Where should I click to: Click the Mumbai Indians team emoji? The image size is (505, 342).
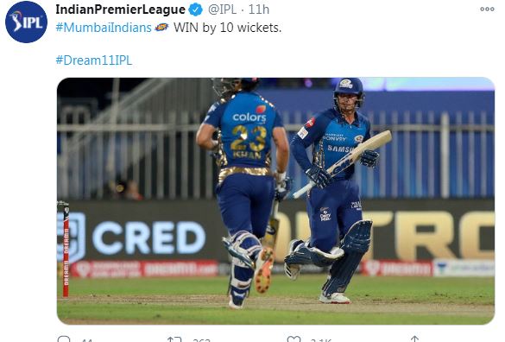click(x=161, y=28)
